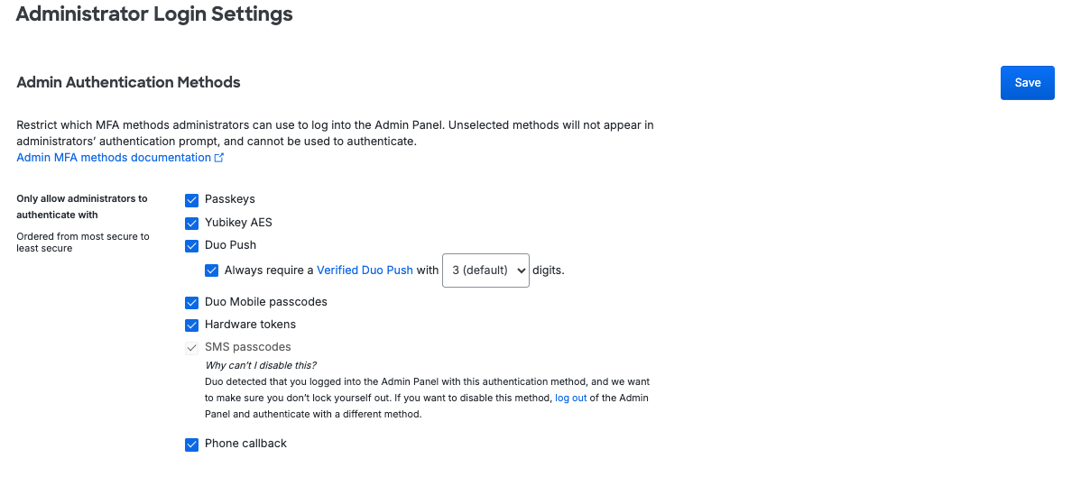The height and width of the screenshot is (495, 1090).
Task: Uncheck Duo Mobile passcodes checkbox
Action: (191, 303)
